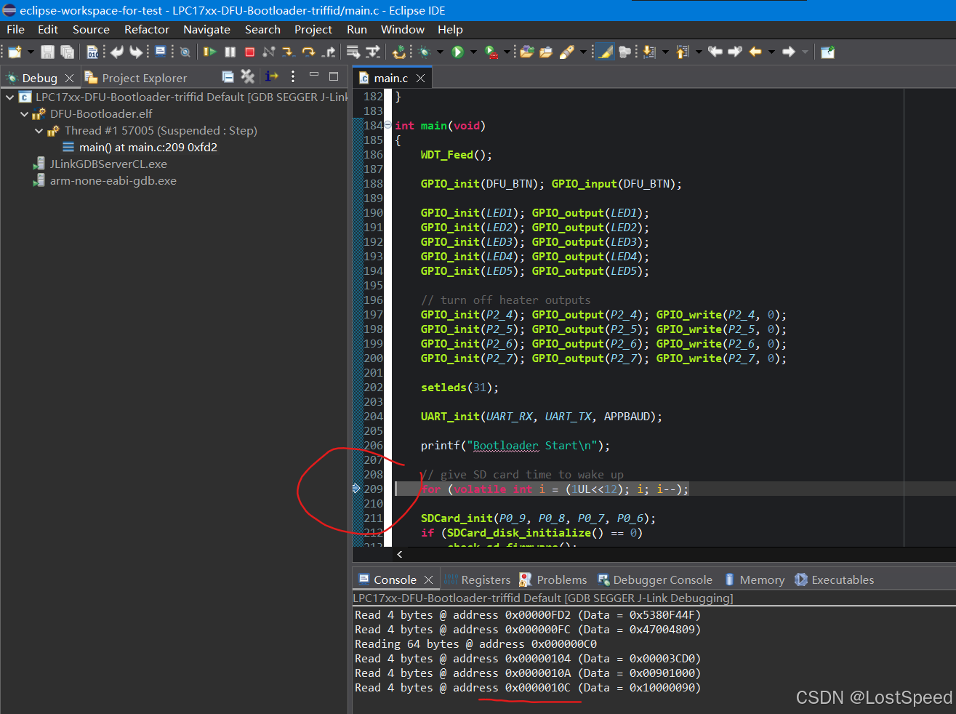Viewport: 956px width, 714px height.
Task: Click the New file toolbar icon
Action: click(15, 52)
